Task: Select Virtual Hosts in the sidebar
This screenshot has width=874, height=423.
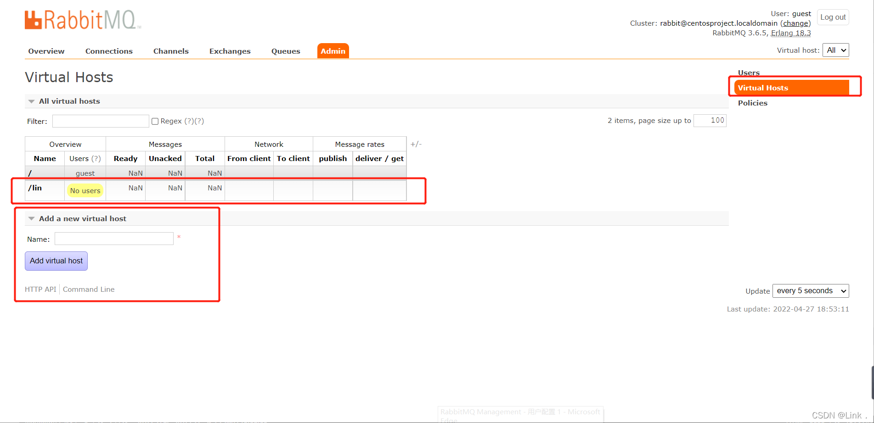Action: (791, 88)
